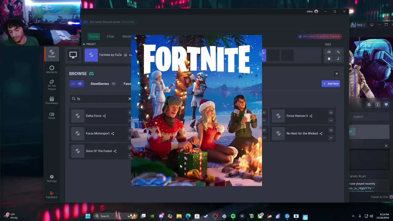Open the Windows Start menu

(88, 216)
